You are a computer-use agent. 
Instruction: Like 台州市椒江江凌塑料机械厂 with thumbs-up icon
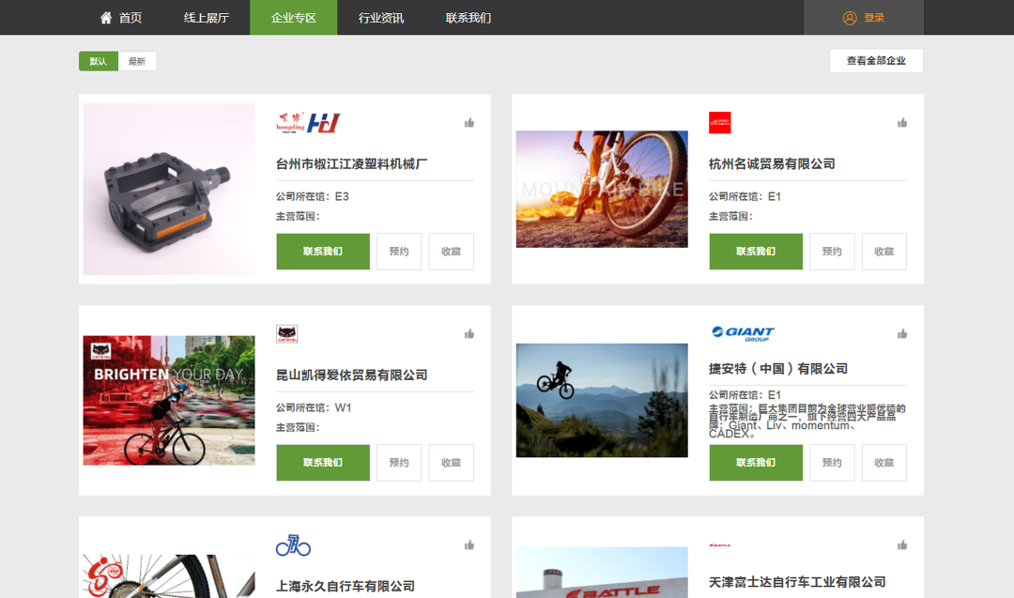tap(469, 123)
